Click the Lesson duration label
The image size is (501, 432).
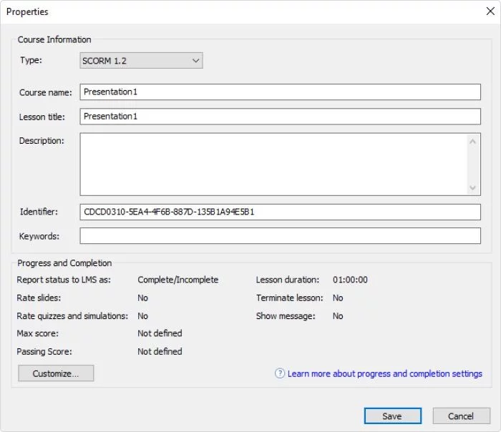coord(288,280)
